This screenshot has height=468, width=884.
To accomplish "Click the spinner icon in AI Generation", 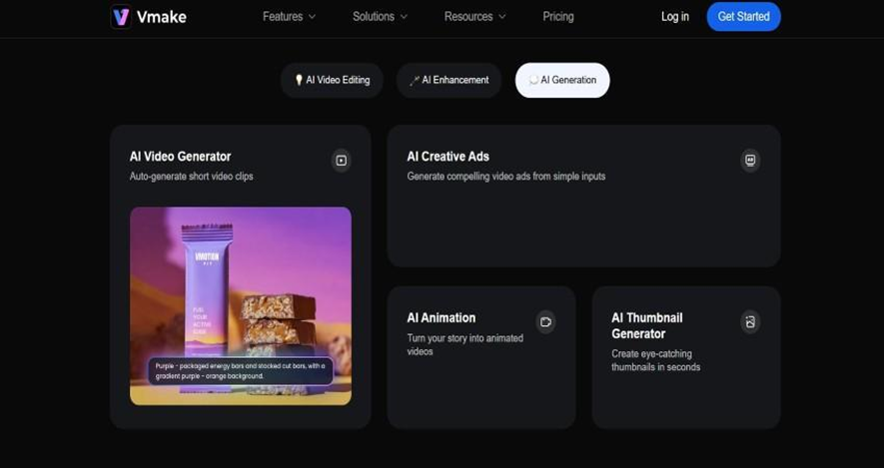I will (533, 80).
